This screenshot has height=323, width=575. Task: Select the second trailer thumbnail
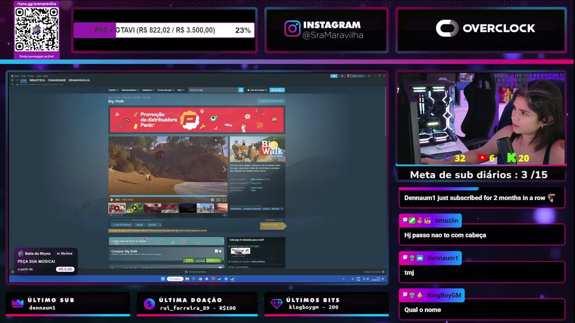click(x=134, y=208)
